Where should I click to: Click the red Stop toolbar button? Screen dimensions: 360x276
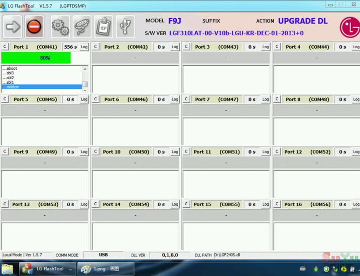coord(34,27)
